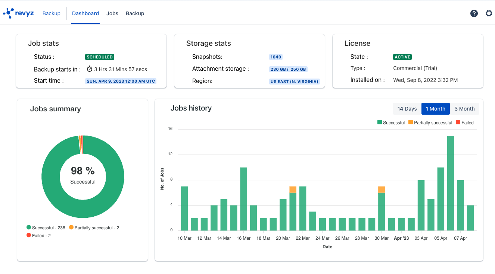The width and height of the screenshot is (495, 274).
Task: Open the settings gear icon
Action: (489, 13)
